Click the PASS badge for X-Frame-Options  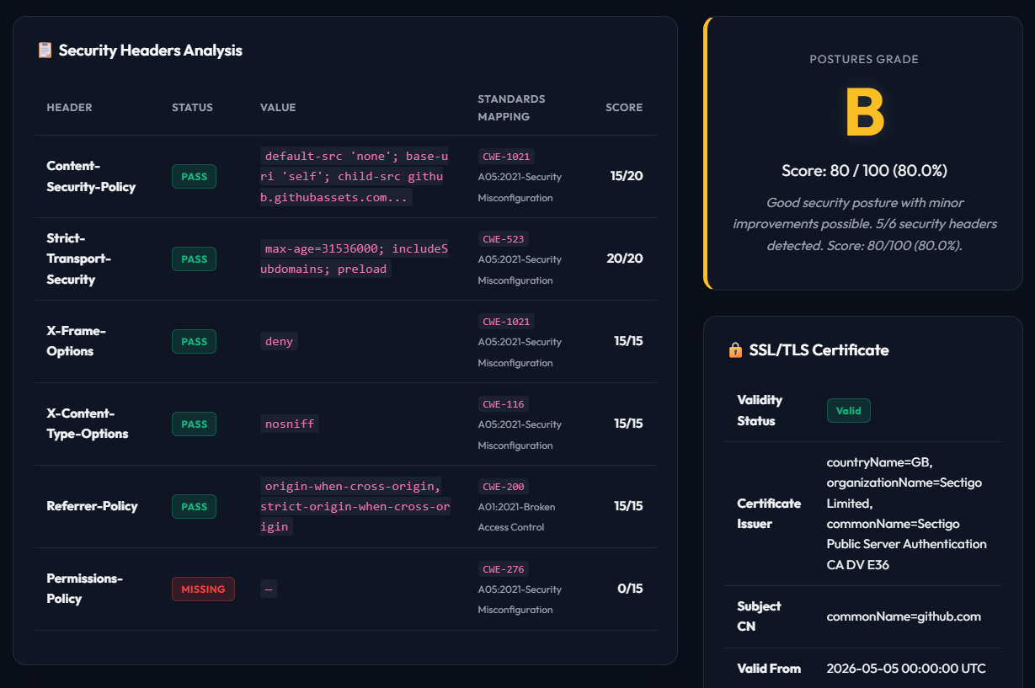click(x=194, y=342)
